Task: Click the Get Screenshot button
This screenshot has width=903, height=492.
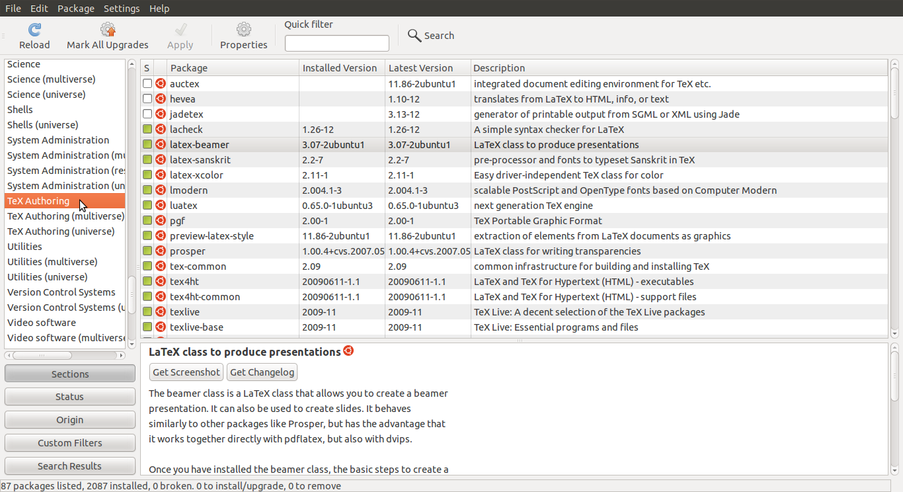Action: 186,372
